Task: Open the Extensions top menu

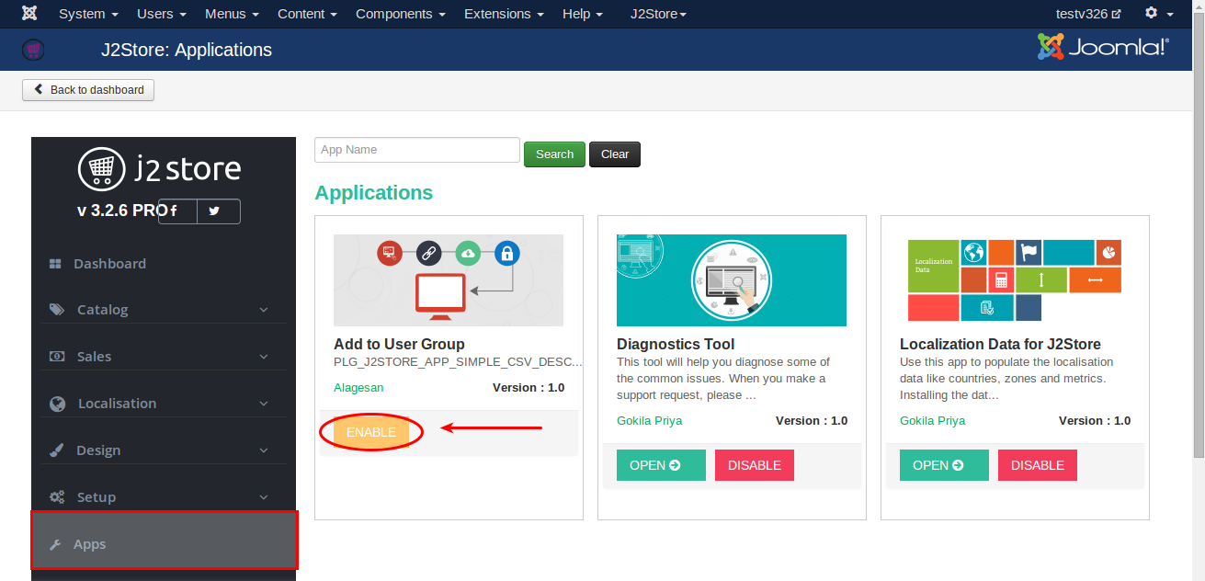Action: [x=503, y=14]
